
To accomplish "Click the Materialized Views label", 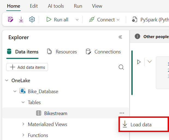I will pos(48,124).
